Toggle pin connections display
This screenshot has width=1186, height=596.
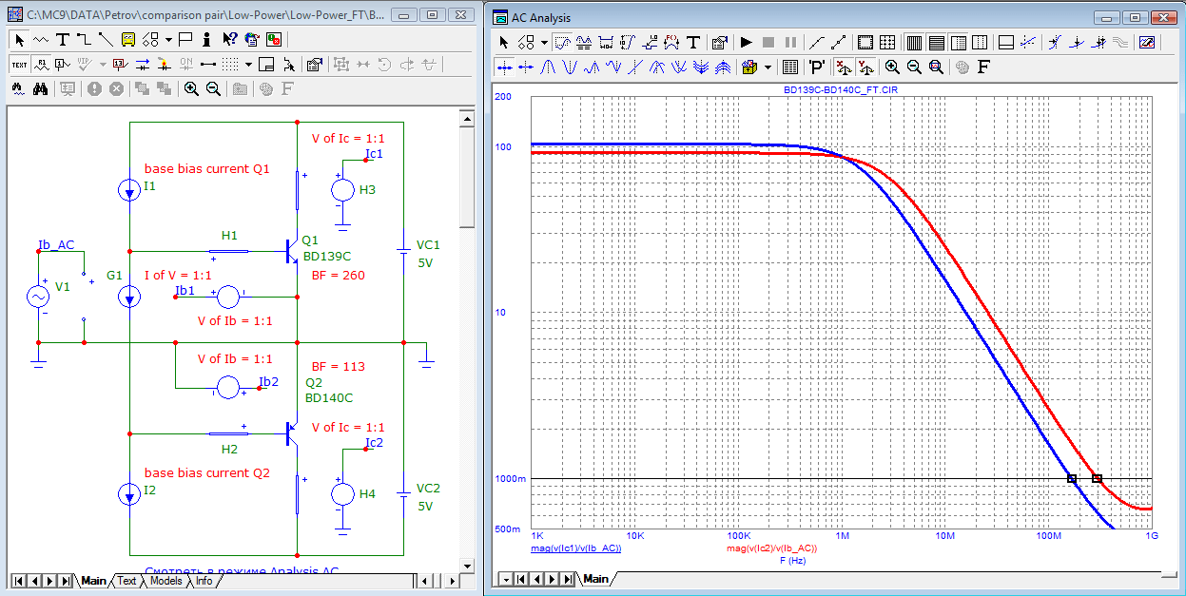point(207,64)
